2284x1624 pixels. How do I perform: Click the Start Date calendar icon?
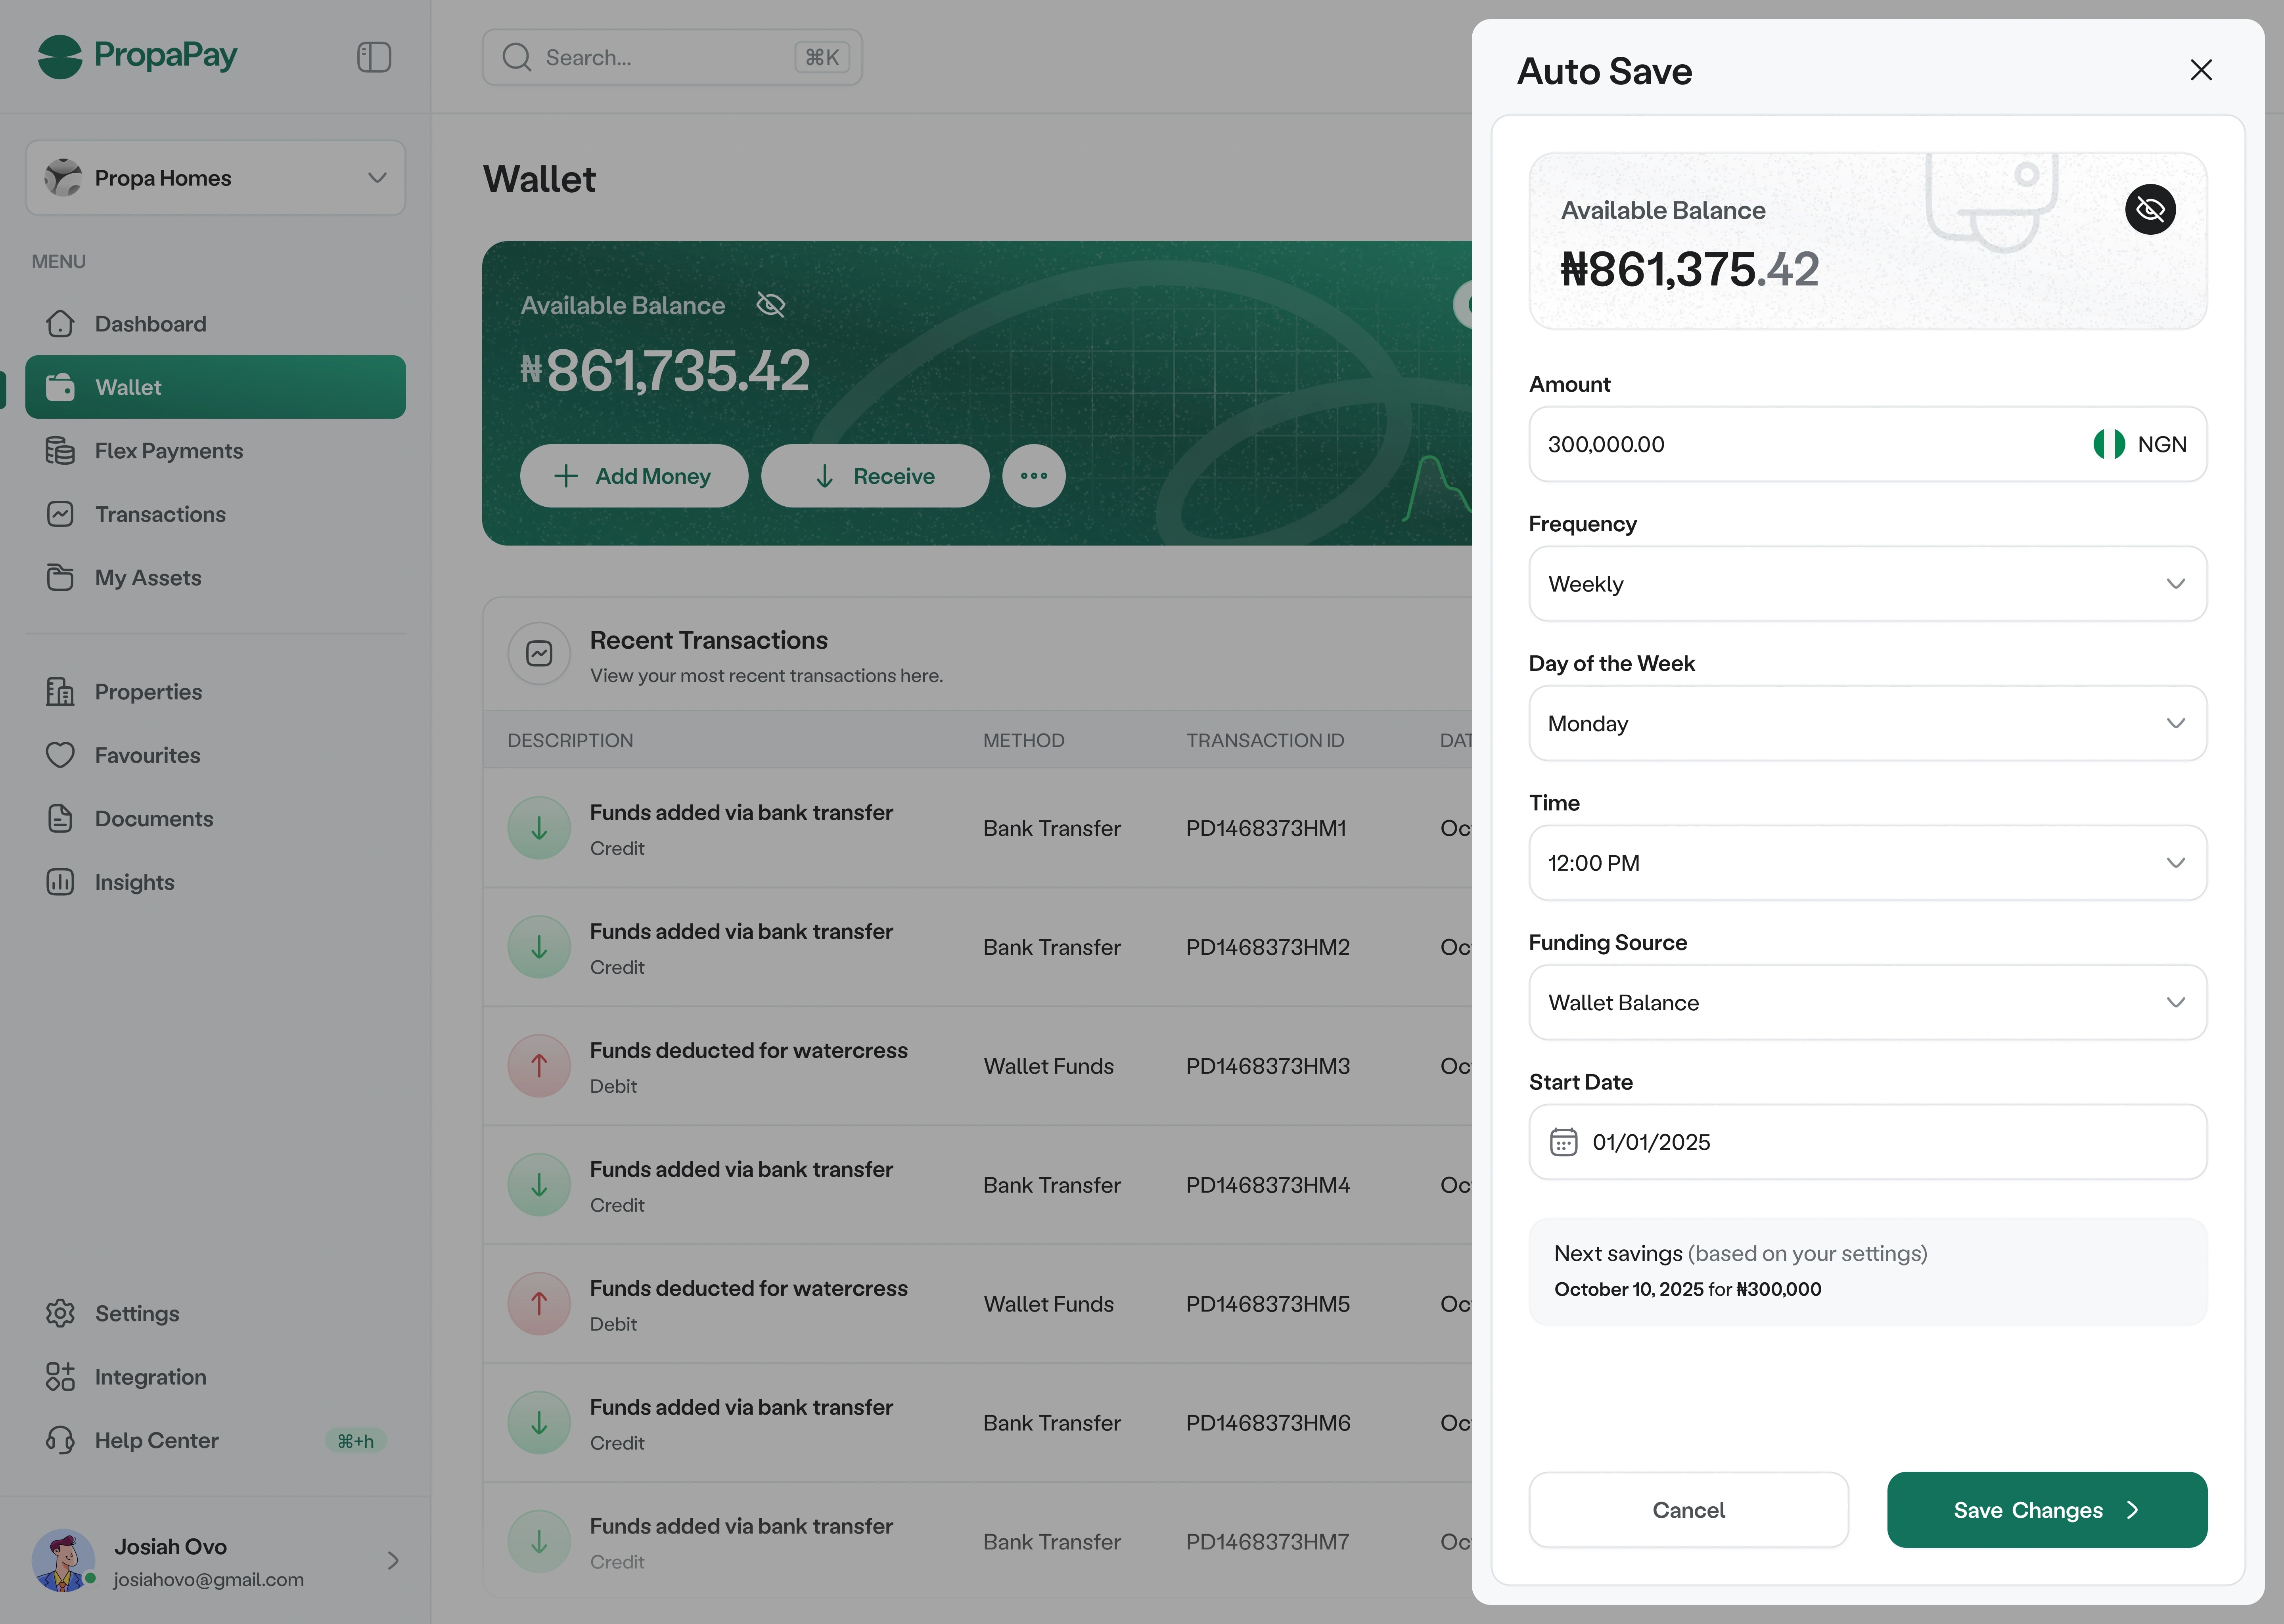click(1563, 1141)
